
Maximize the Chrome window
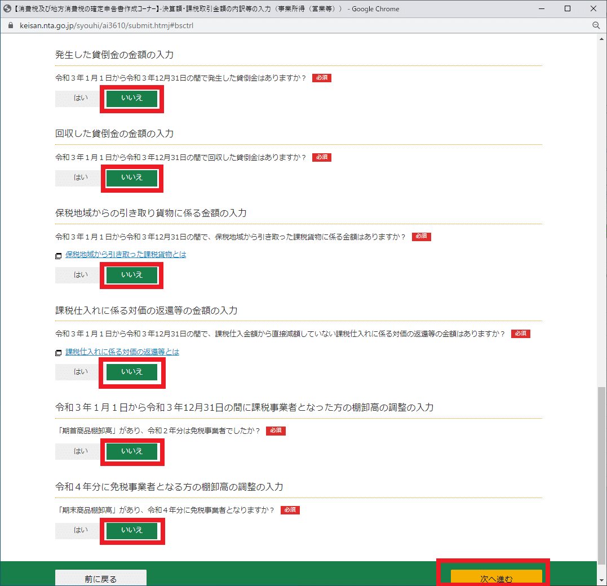tap(568, 8)
